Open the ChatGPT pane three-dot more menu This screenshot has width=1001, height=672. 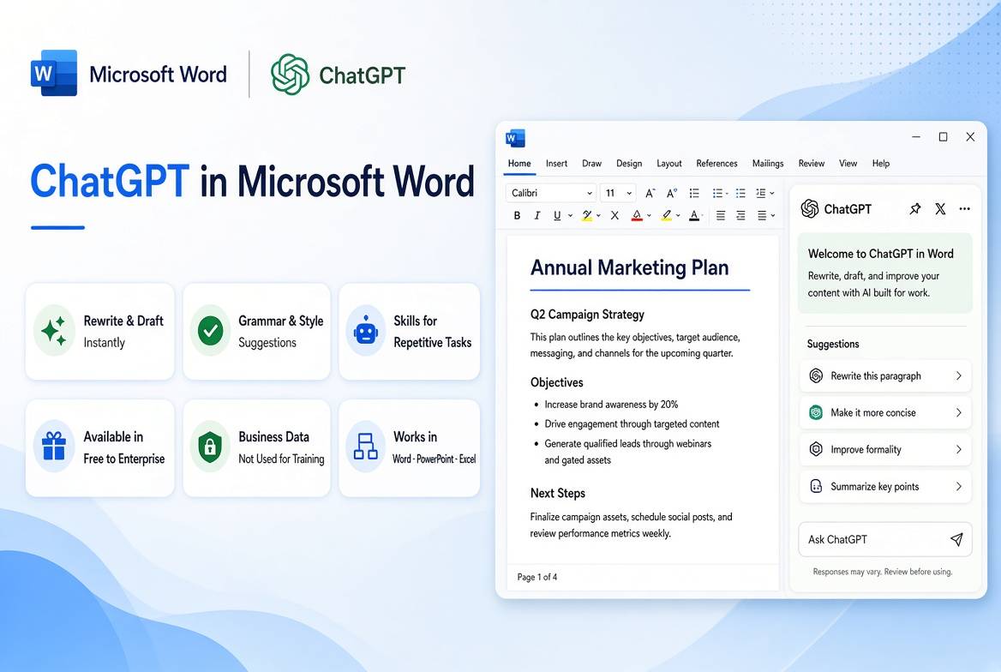click(965, 209)
